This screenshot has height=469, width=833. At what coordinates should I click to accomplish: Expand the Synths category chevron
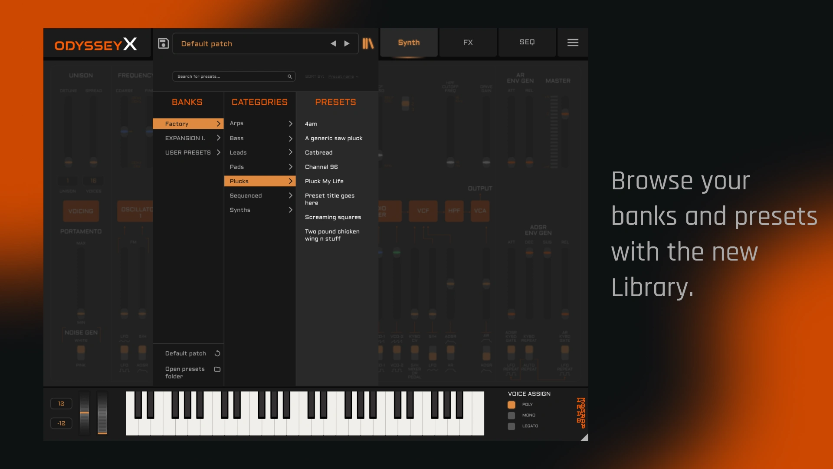pos(290,210)
